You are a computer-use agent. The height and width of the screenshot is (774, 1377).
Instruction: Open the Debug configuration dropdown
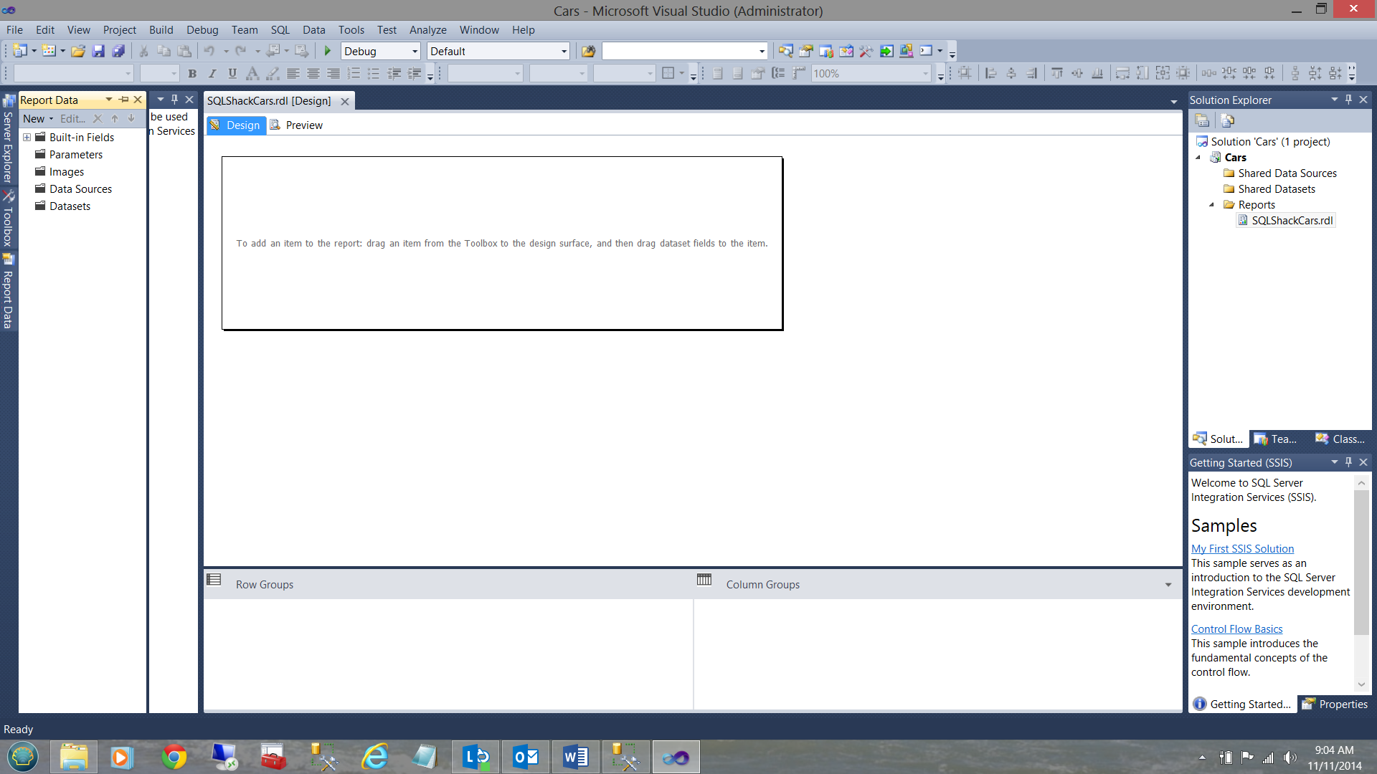pos(415,52)
